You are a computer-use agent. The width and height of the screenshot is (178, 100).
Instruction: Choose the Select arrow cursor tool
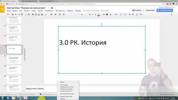(33, 14)
